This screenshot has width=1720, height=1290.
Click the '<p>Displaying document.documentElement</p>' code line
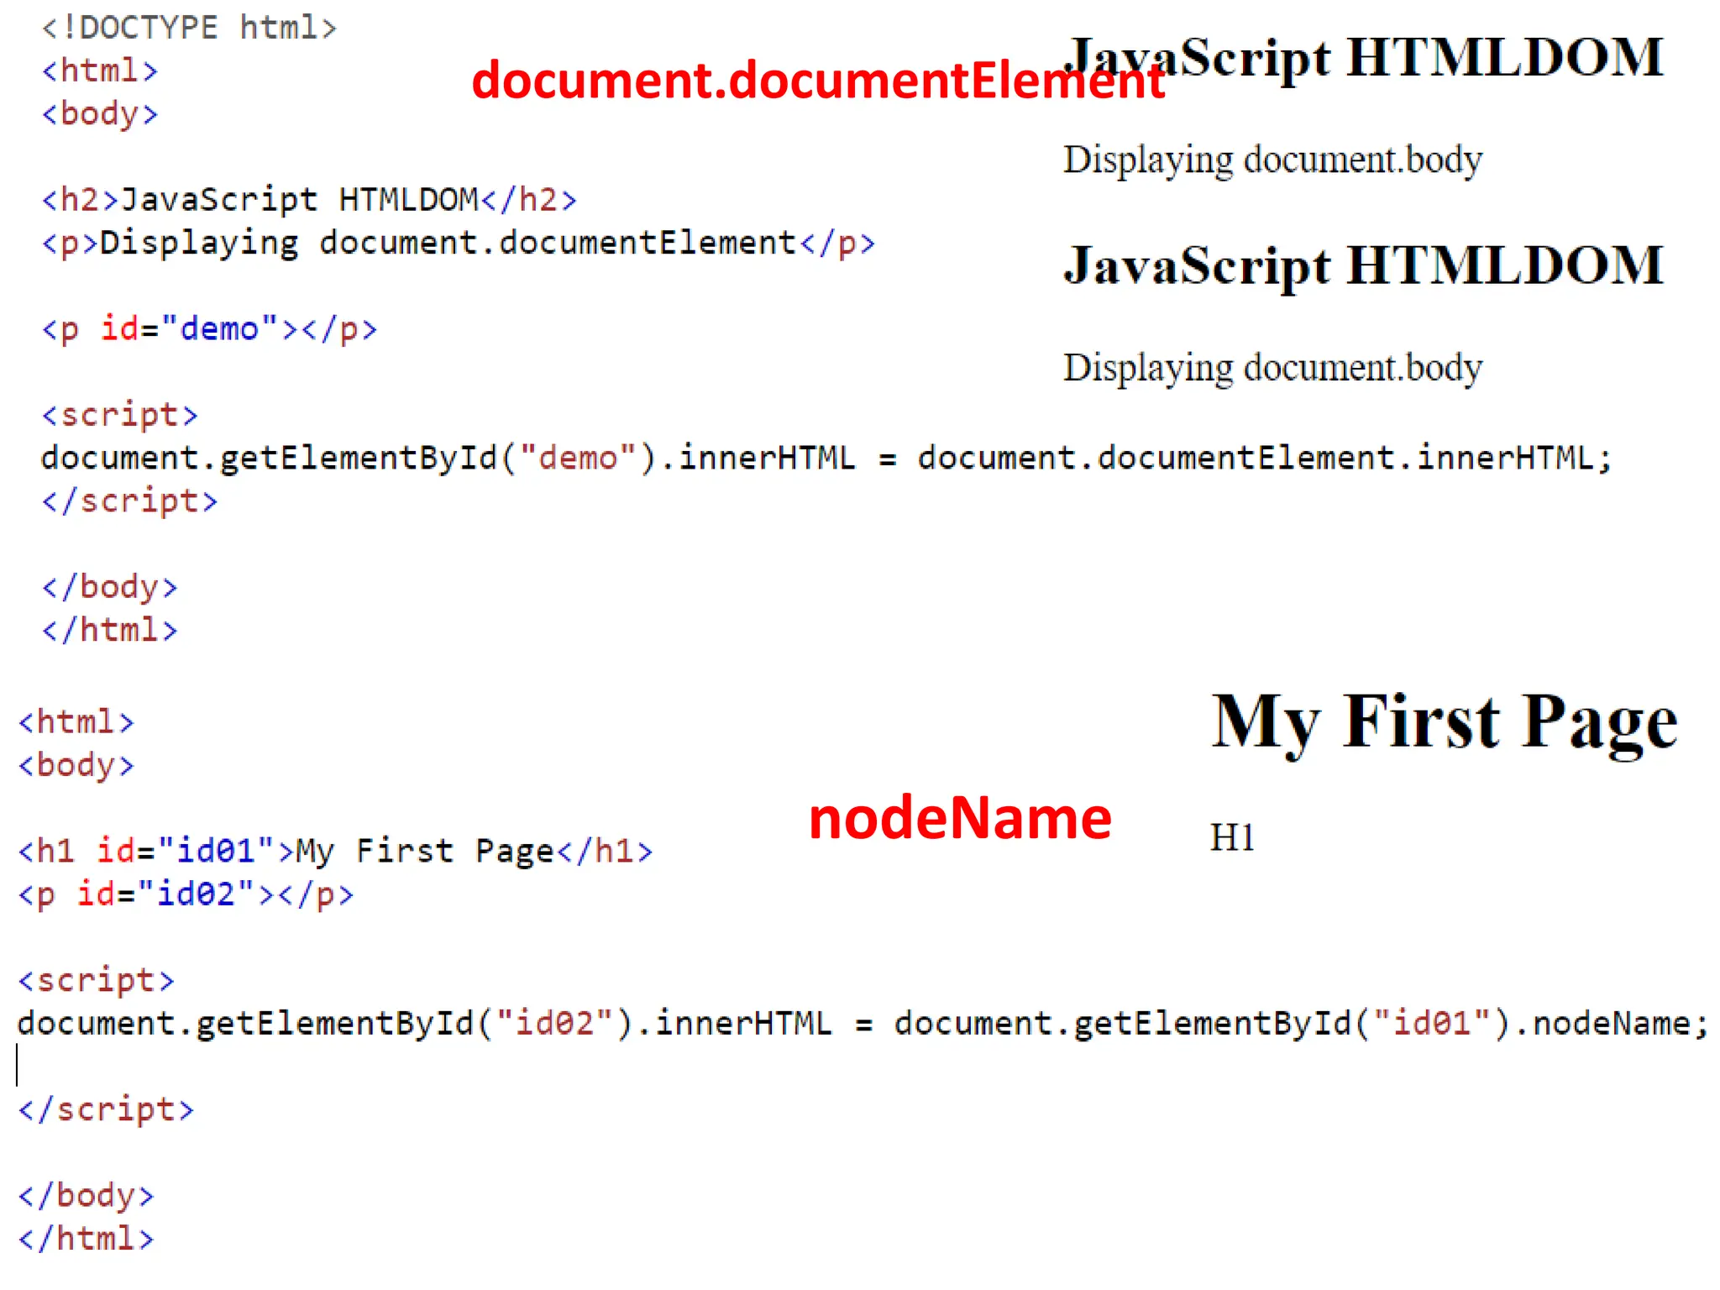tap(458, 244)
